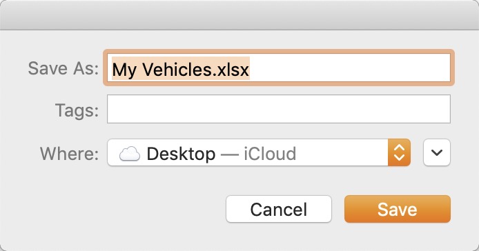Image resolution: width=479 pixels, height=251 pixels.
Task: Click the highlighted My Vehicles.xlsx text
Action: 181,69
